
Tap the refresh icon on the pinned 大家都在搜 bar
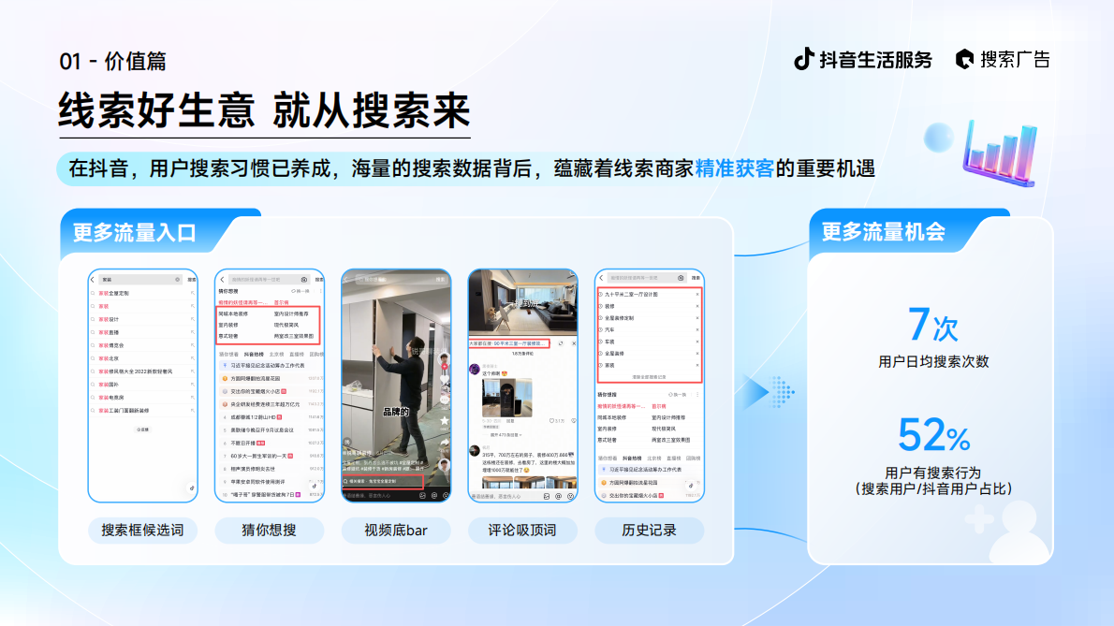tap(560, 343)
